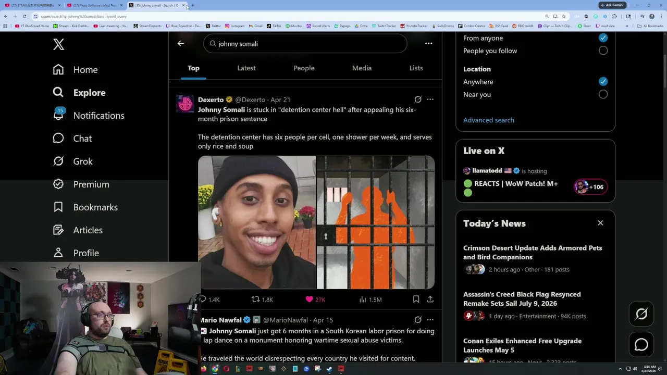Viewport: 667px width, 375px height.
Task: Open Advanced search link
Action: [x=488, y=120]
